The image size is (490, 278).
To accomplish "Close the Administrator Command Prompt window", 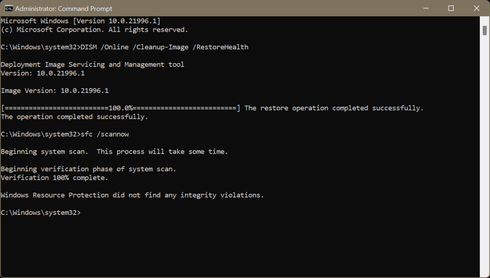I will click(x=477, y=8).
